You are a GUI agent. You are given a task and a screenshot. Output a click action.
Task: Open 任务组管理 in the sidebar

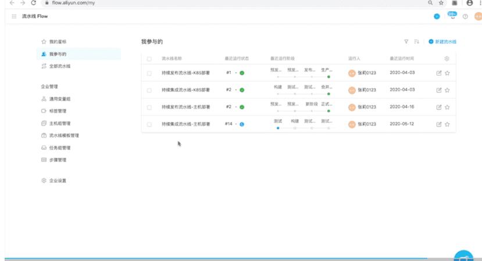[x=60, y=148]
